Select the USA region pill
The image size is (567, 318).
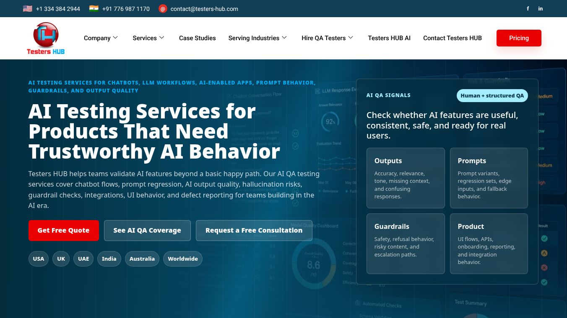tap(39, 259)
